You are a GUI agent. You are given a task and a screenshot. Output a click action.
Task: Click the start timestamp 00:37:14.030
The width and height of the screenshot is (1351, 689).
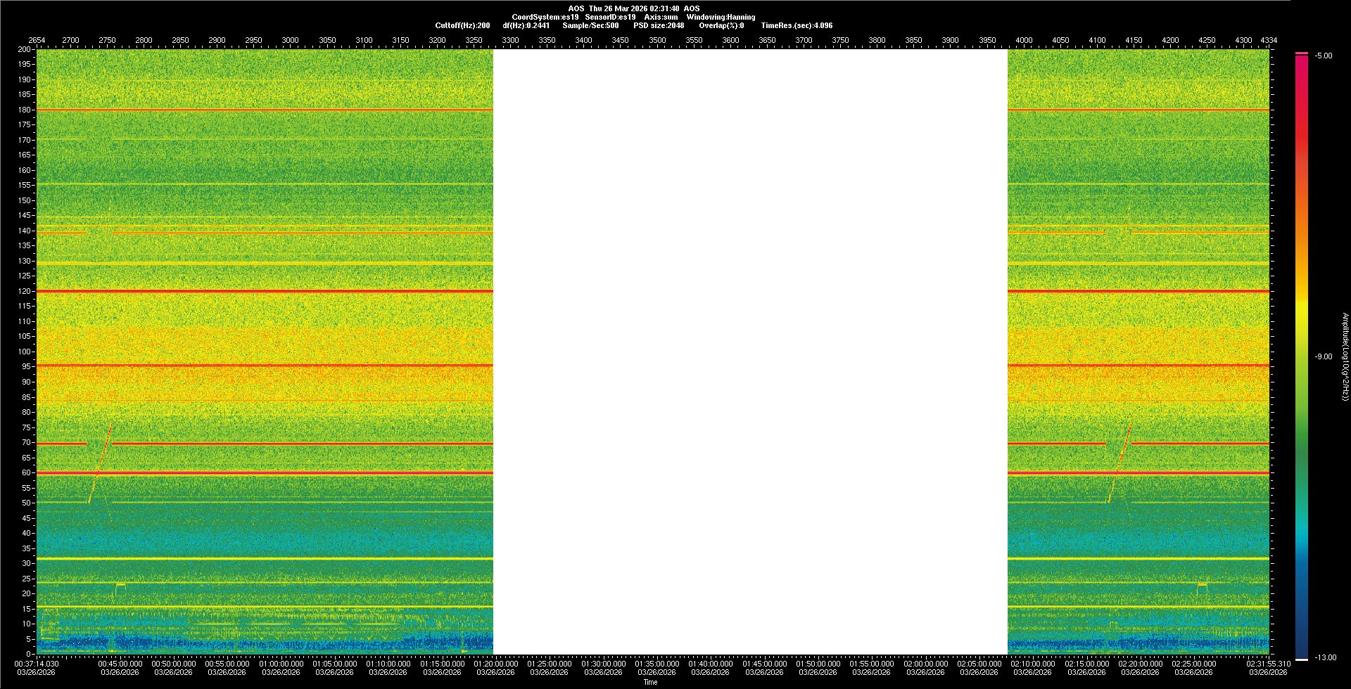click(37, 664)
